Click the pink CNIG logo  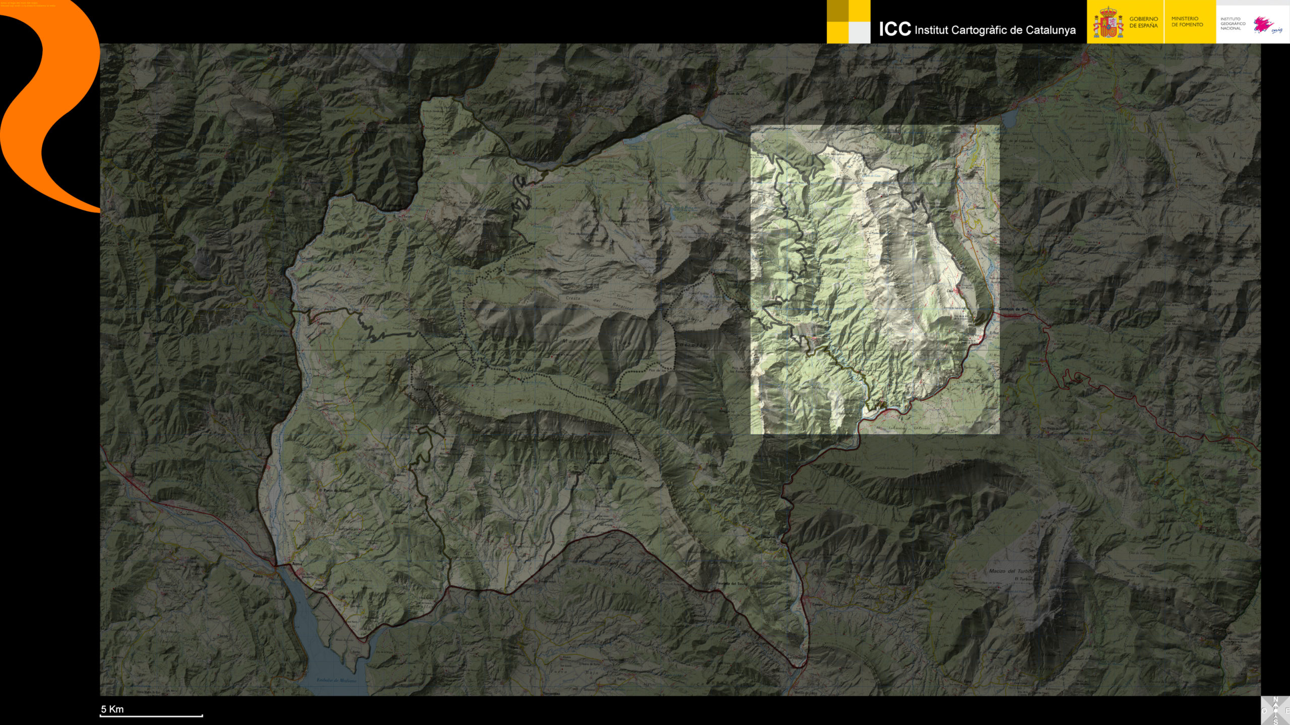(1266, 25)
